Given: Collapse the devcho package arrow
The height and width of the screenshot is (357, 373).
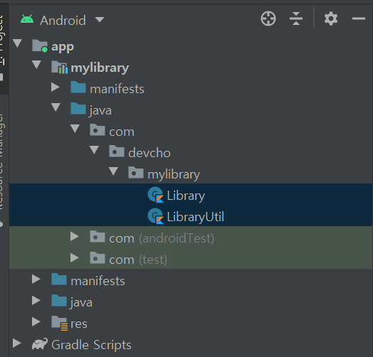Looking at the screenshot, I should tap(94, 150).
